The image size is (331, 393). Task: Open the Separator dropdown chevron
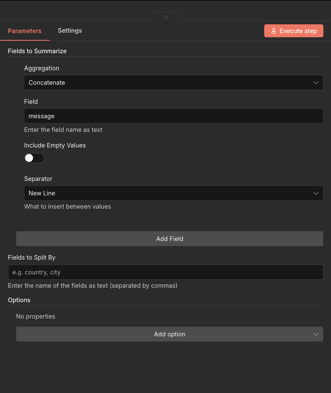tap(316, 193)
